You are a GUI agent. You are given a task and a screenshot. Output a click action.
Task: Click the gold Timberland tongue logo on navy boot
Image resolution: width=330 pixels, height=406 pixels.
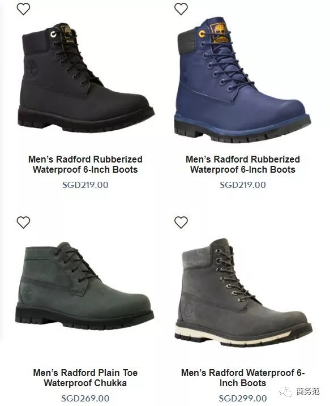[218, 32]
